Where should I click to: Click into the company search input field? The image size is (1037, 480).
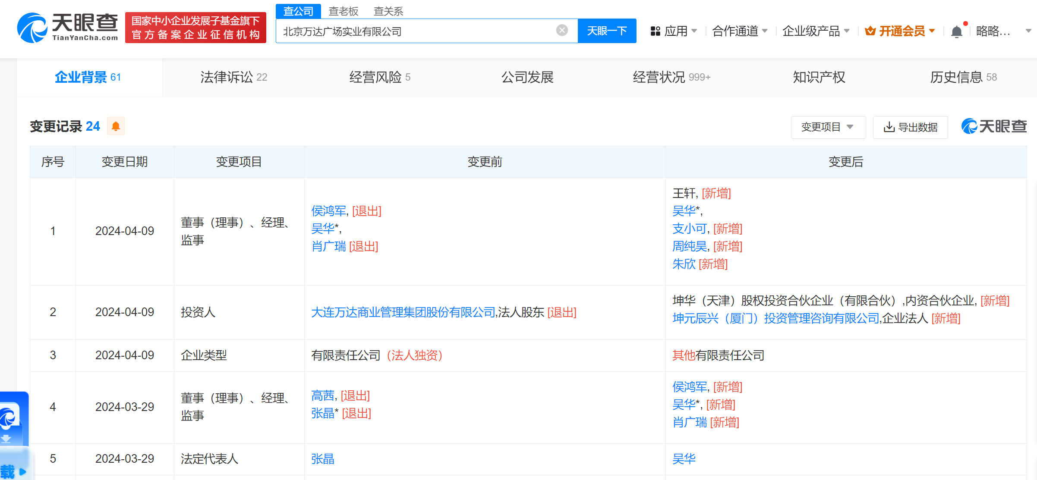414,31
